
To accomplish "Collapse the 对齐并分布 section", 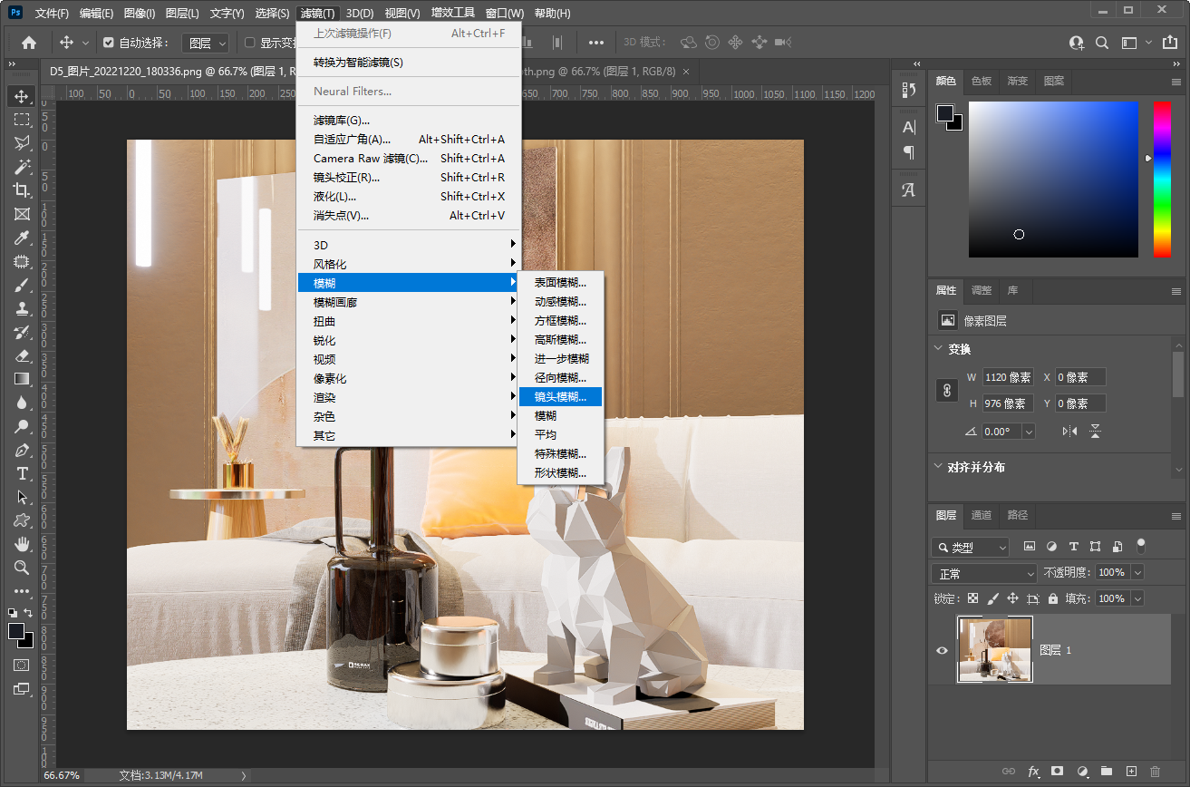I will pos(938,467).
